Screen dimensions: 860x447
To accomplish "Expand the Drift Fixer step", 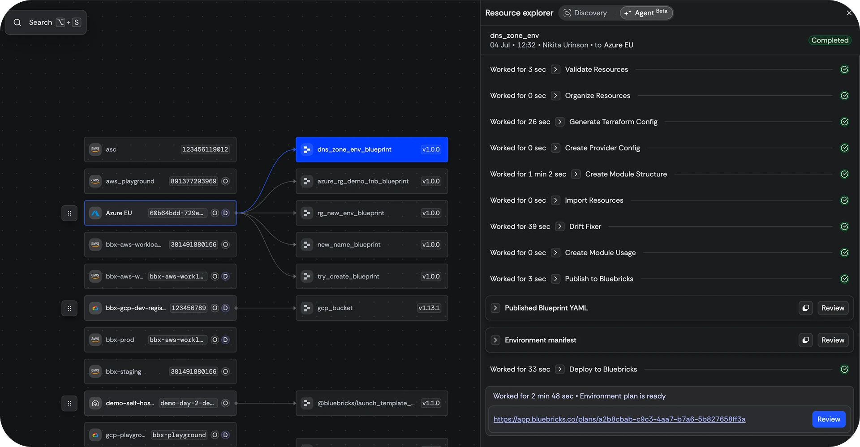I will click(559, 226).
